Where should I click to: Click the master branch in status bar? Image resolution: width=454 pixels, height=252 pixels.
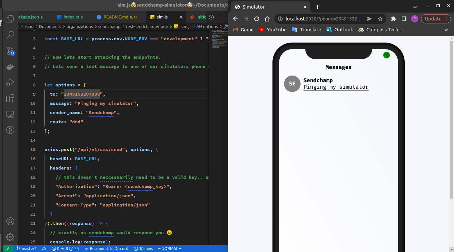tap(26, 249)
